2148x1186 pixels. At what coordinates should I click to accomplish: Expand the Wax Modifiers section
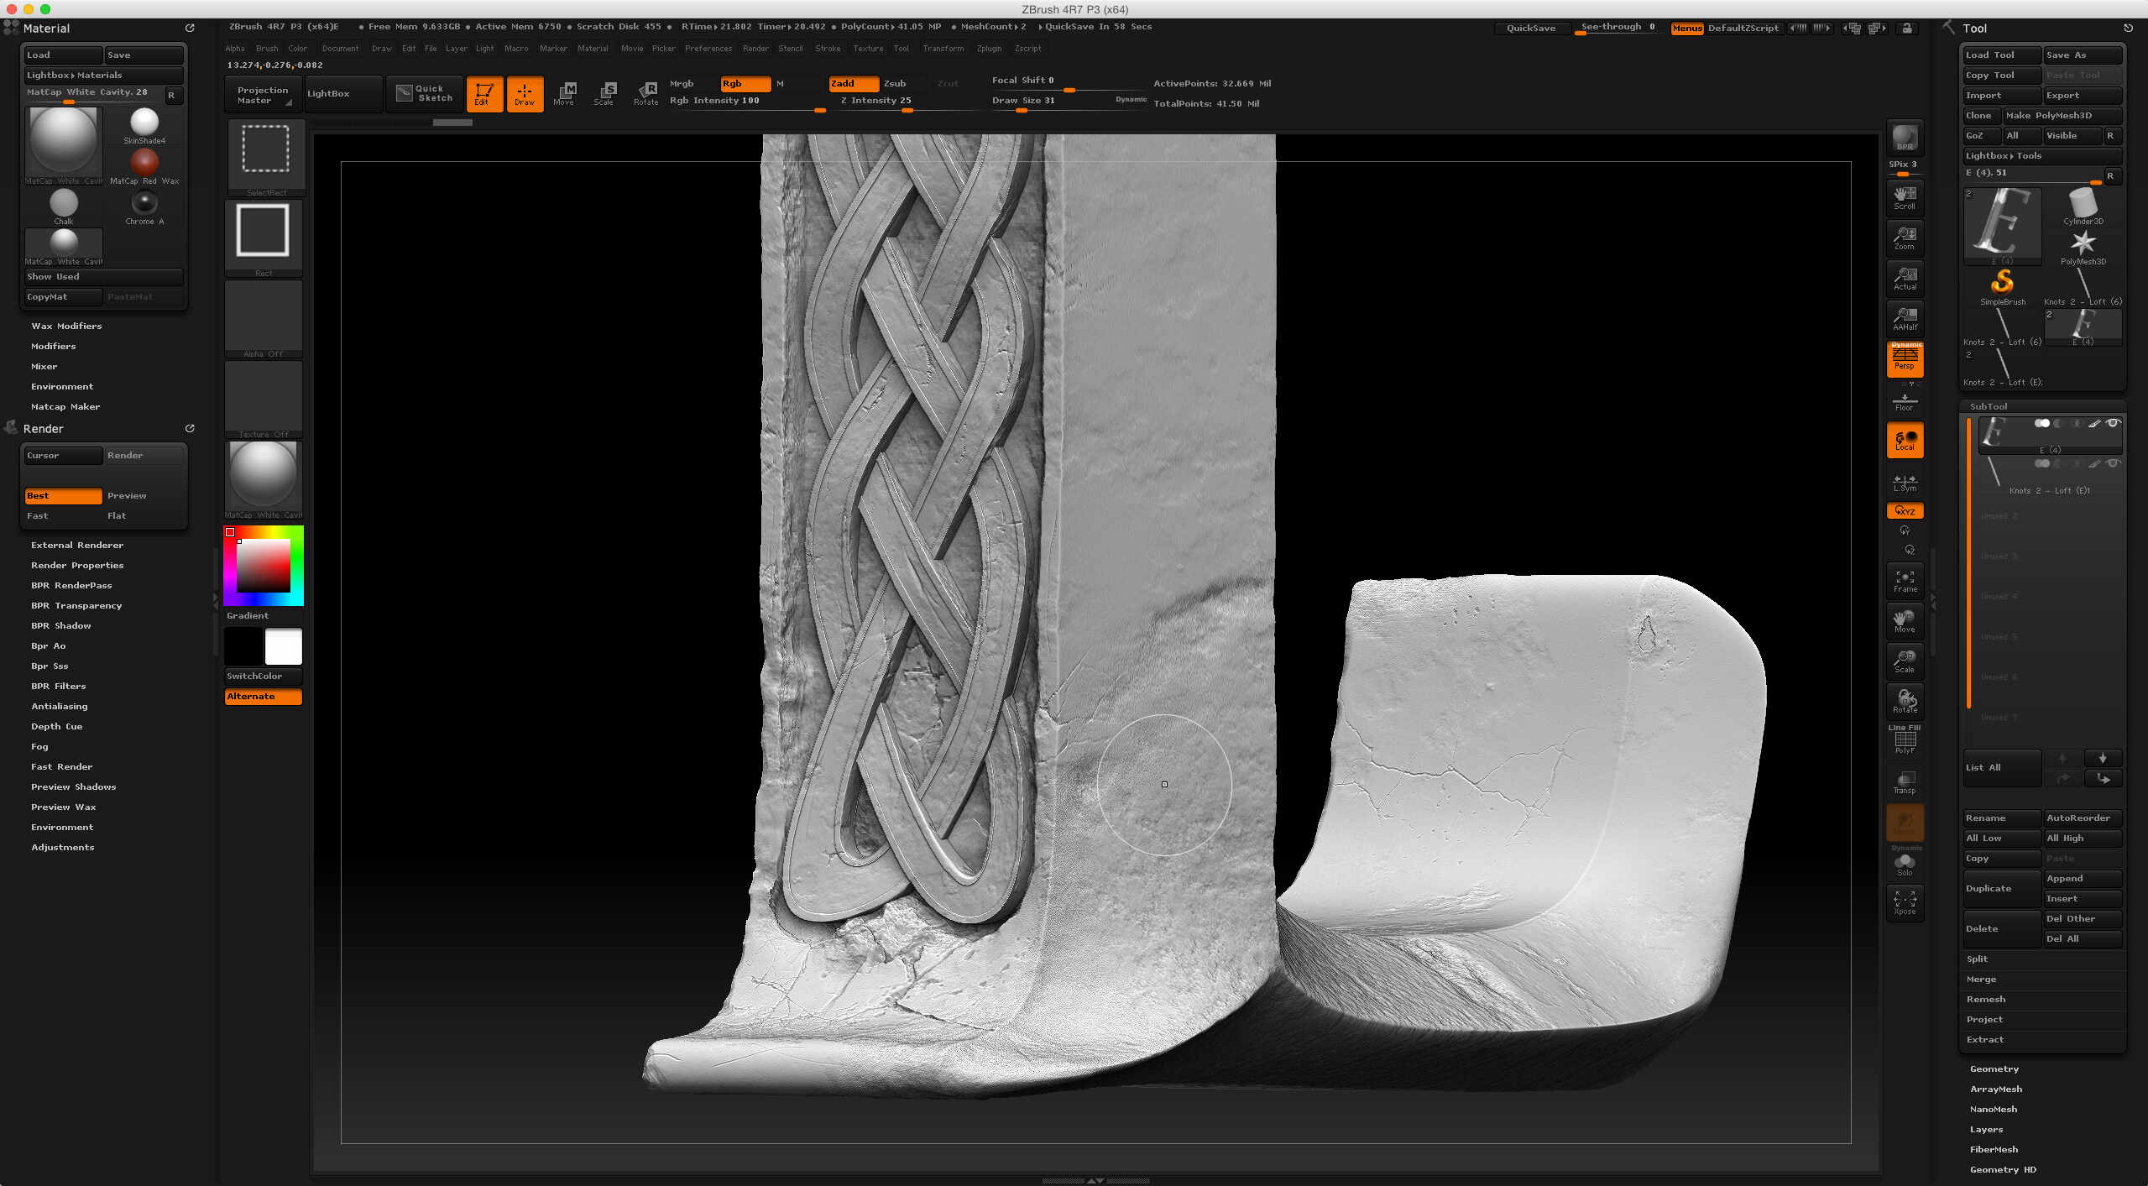[x=65, y=326]
